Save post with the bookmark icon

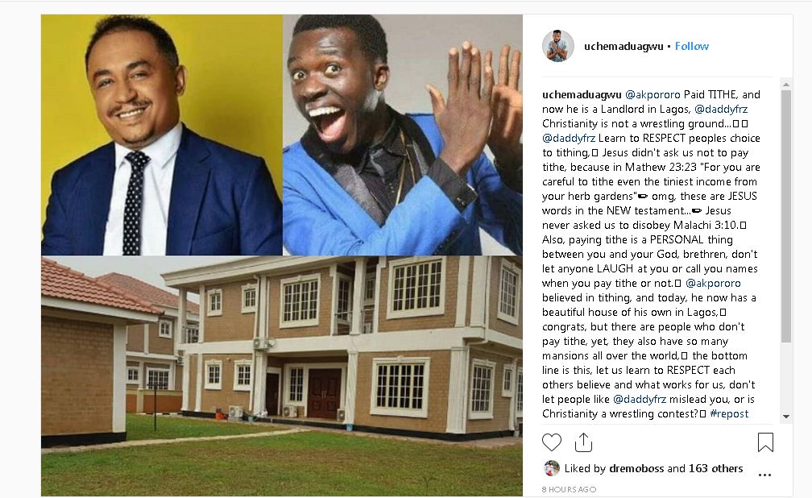tap(765, 442)
